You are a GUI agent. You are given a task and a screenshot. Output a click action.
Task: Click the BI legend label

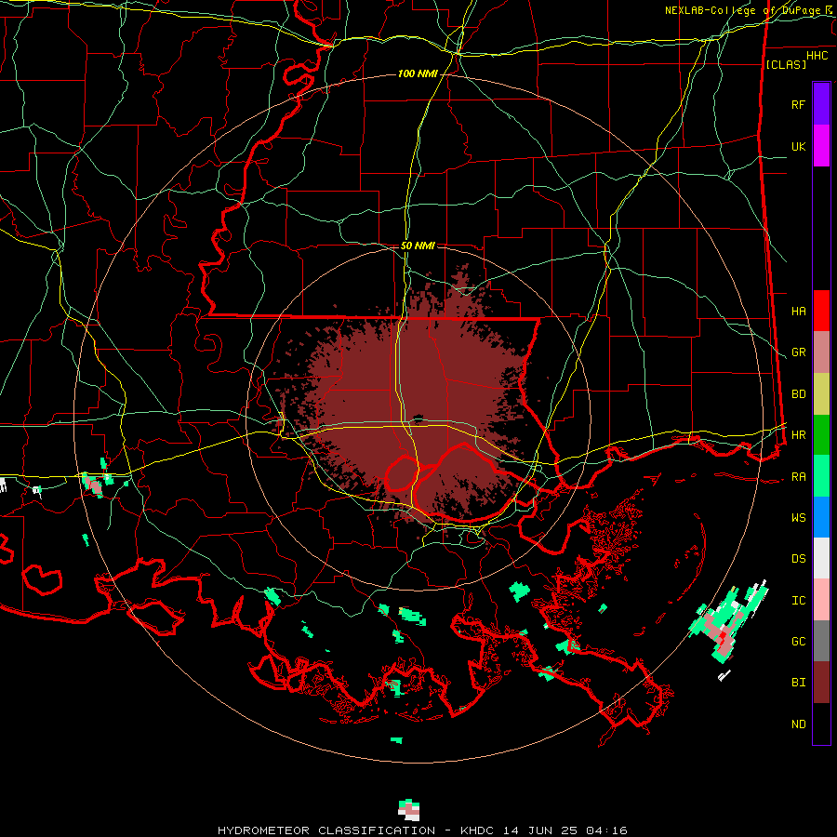point(798,683)
